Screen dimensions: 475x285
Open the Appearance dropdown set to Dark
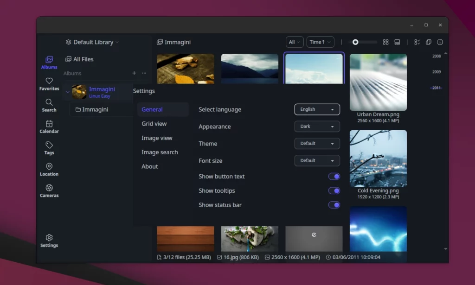pos(317,126)
